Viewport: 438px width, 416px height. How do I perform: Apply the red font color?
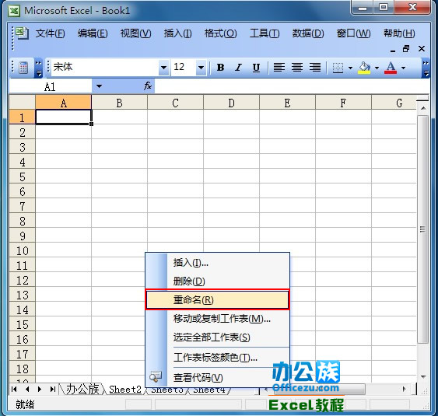[391, 68]
